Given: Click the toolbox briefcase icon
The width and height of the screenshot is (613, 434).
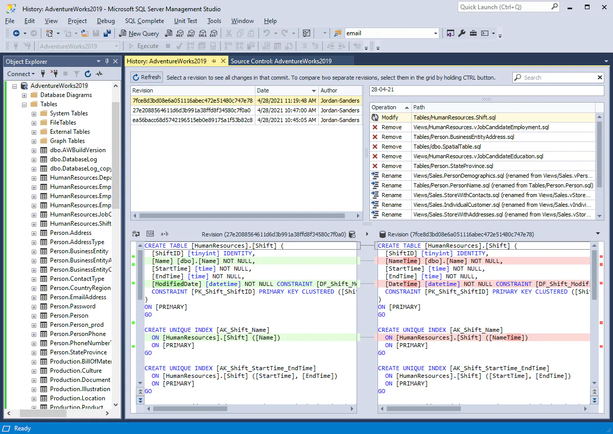Looking at the screenshot, I should 473,33.
